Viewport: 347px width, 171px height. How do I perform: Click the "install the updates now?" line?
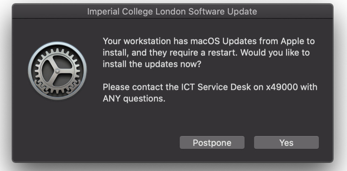pos(152,64)
